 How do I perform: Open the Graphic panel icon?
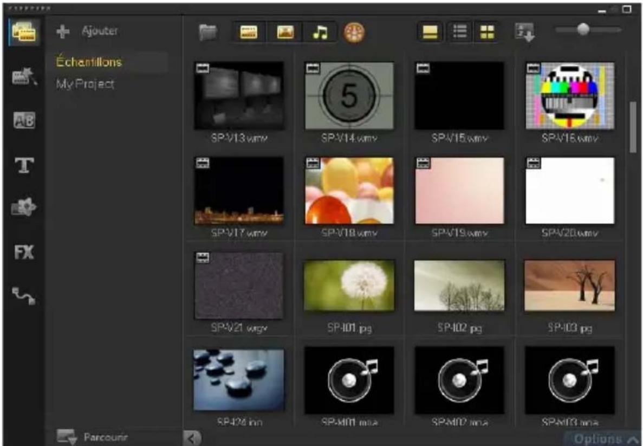[24, 206]
